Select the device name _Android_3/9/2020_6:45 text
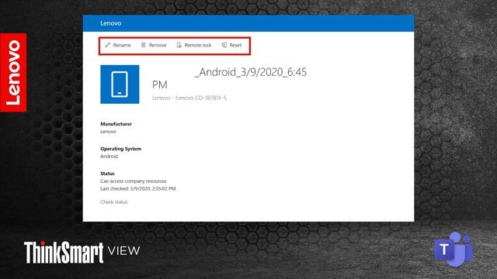Screen dimensions: 497x279 pyautogui.click(x=251, y=72)
